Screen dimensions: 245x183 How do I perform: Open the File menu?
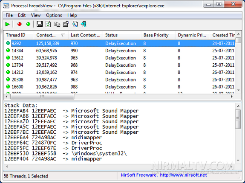(x=9, y=15)
